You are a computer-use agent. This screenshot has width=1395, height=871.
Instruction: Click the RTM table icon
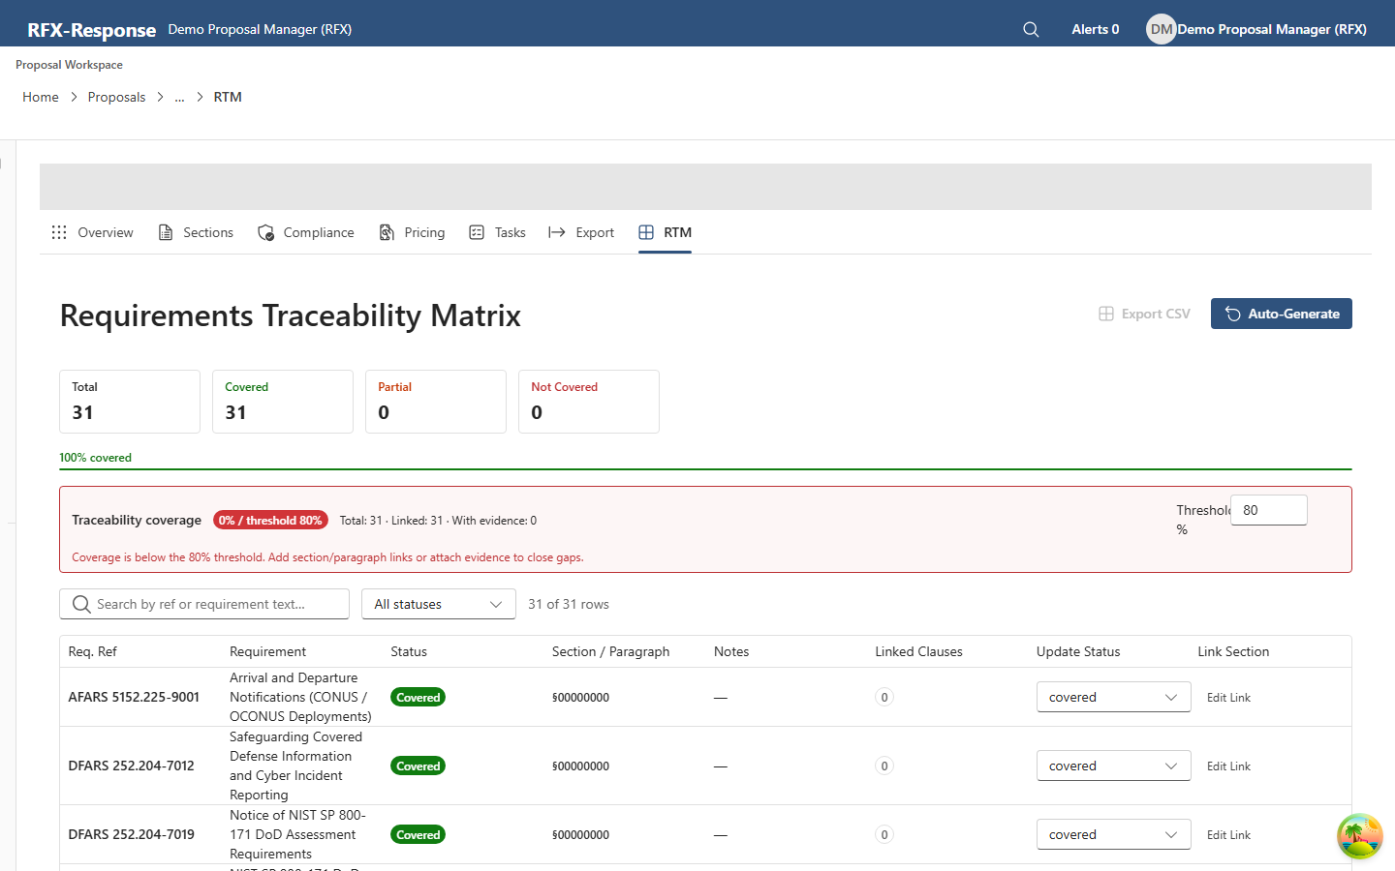click(646, 232)
